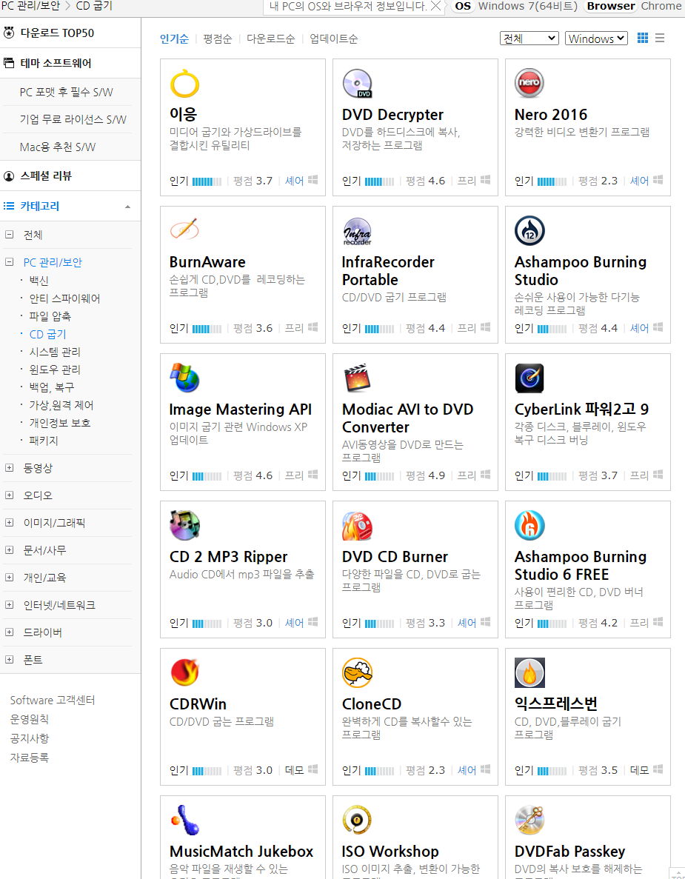Viewport: 685px width, 879px height.
Task: Switch to list view icon
Action: point(660,38)
